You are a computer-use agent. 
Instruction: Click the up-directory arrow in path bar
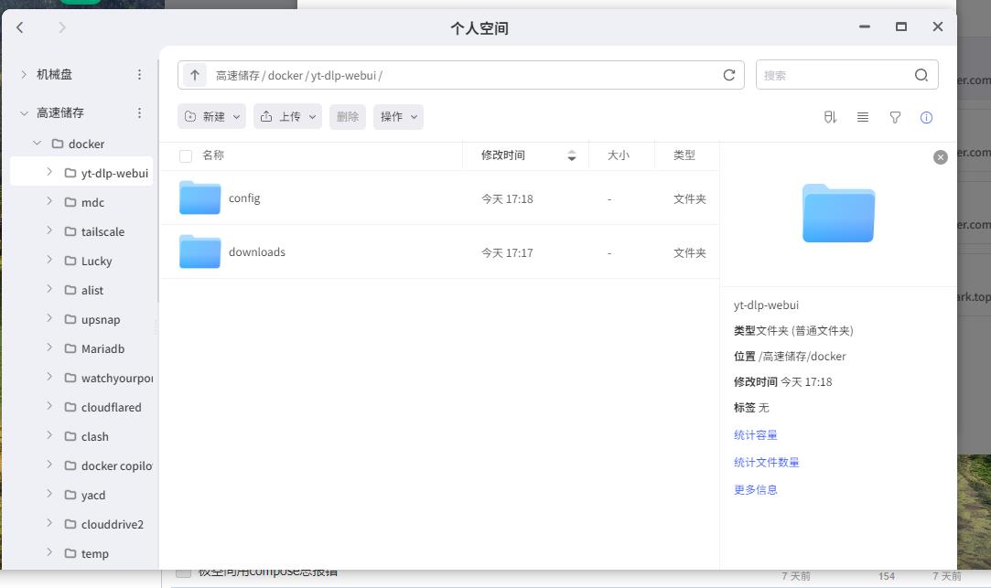(x=194, y=75)
